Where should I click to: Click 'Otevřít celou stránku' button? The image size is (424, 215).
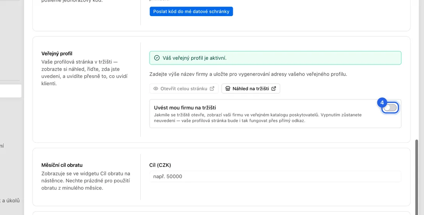tap(184, 89)
